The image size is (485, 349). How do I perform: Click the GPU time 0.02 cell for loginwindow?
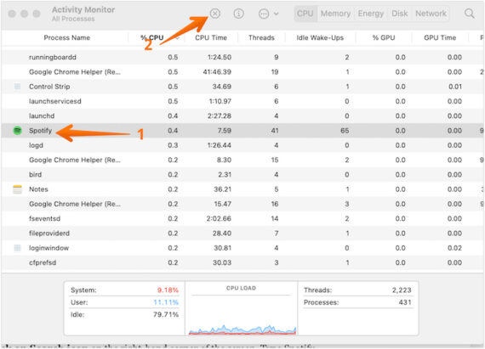[454, 248]
